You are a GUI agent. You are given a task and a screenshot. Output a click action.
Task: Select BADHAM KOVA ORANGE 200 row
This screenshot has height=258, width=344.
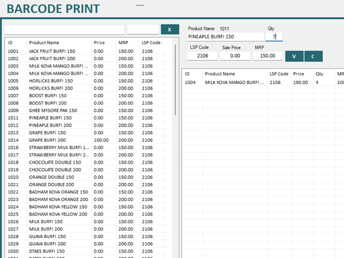coord(88,200)
